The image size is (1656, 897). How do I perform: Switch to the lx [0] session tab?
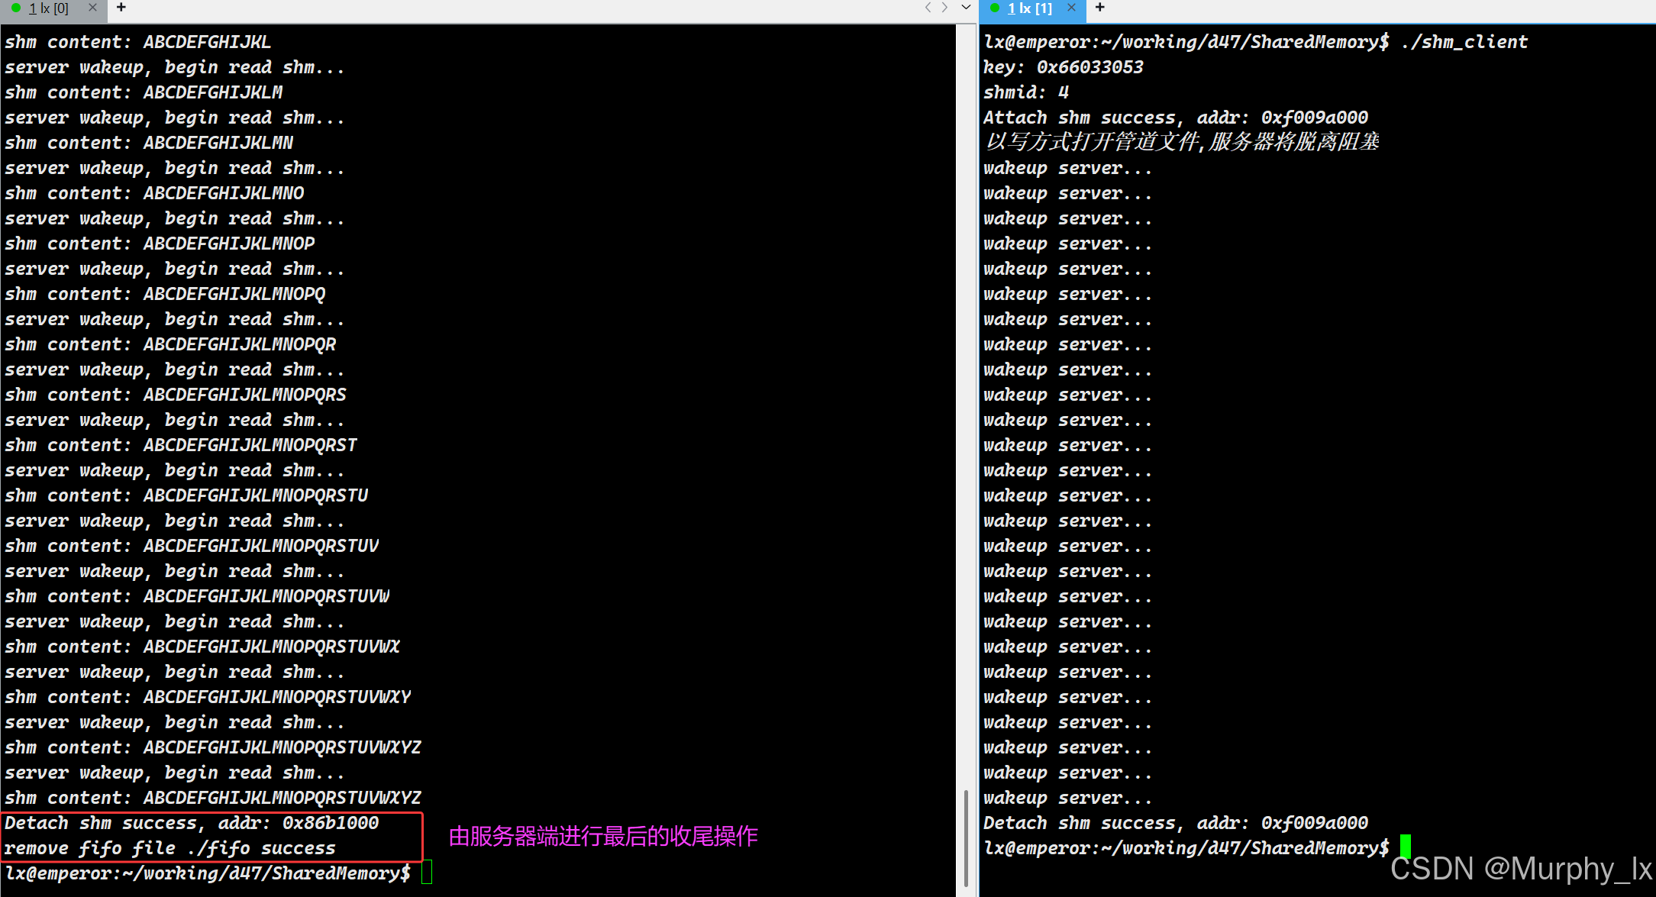coord(49,8)
